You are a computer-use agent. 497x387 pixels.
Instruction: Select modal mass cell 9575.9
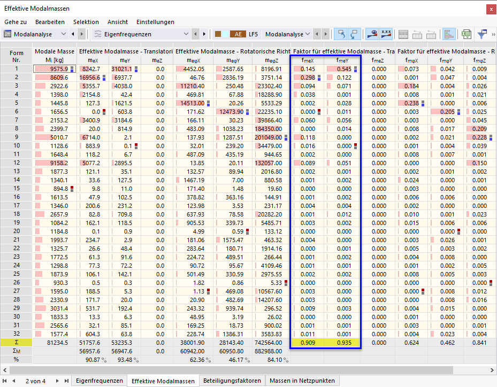(55, 69)
